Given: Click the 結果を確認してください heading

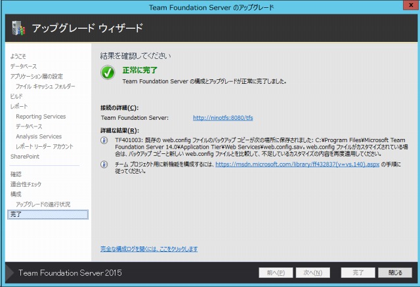Looking at the screenshot, I should [135, 56].
